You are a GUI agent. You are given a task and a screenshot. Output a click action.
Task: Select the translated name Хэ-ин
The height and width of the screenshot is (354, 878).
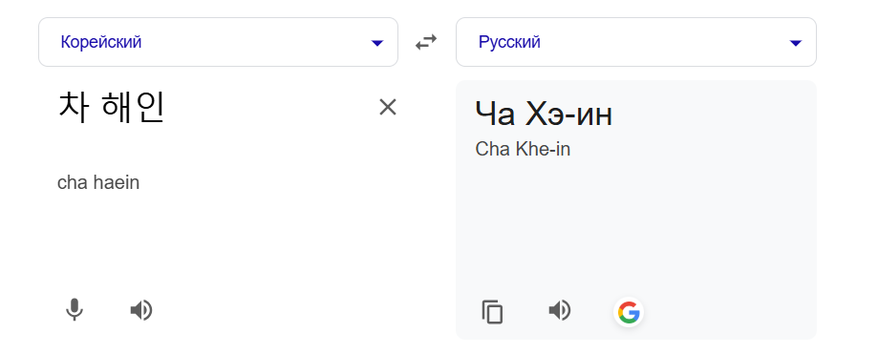coord(568,115)
